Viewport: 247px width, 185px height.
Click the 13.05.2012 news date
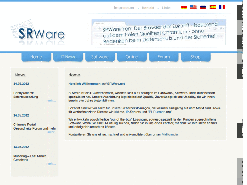[21, 147]
